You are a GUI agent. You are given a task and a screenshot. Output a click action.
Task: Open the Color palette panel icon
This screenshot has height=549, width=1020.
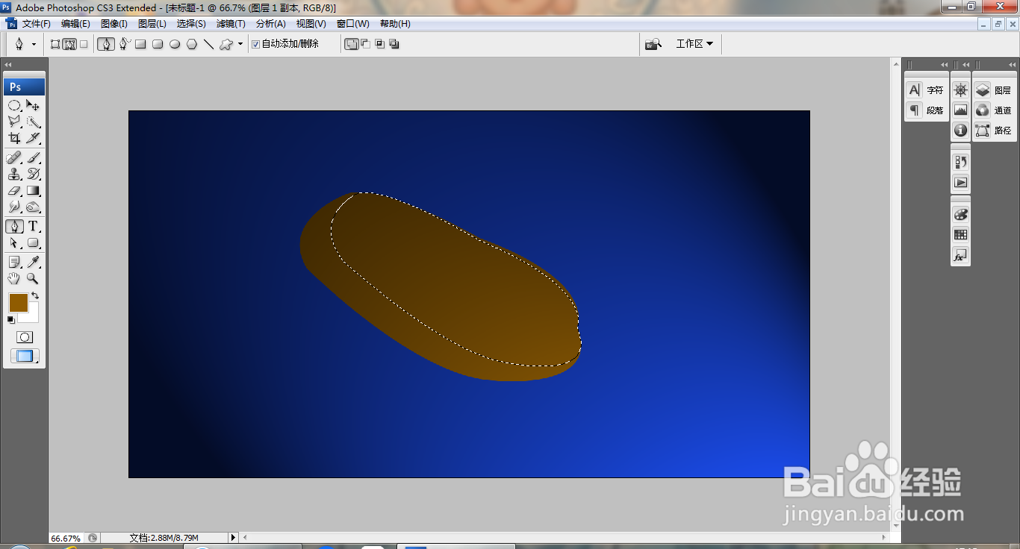(x=961, y=214)
